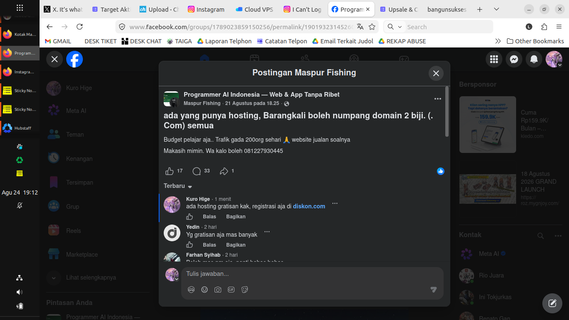The image size is (569, 320).
Task: Switch commenting profile via the reply avatar
Action: pos(172,275)
